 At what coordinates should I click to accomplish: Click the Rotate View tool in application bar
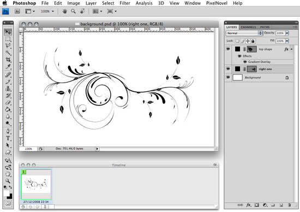point(82,11)
